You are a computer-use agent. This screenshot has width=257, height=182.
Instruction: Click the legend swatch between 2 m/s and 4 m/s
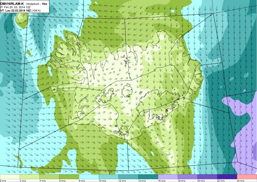click(x=30, y=177)
